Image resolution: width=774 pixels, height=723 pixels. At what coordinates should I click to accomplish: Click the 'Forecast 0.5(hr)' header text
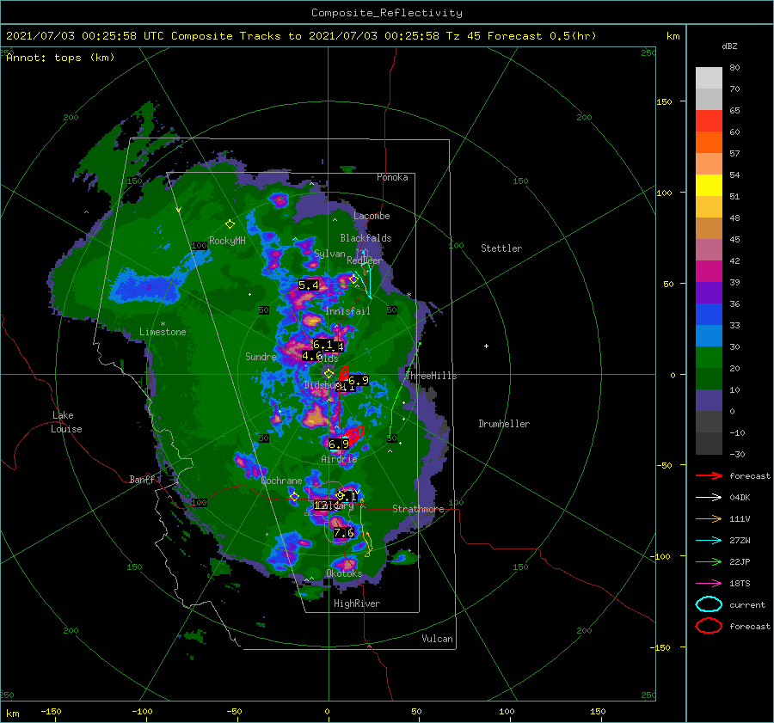click(x=542, y=36)
